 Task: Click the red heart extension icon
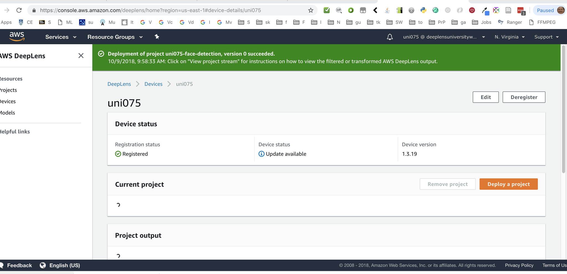[472, 10]
